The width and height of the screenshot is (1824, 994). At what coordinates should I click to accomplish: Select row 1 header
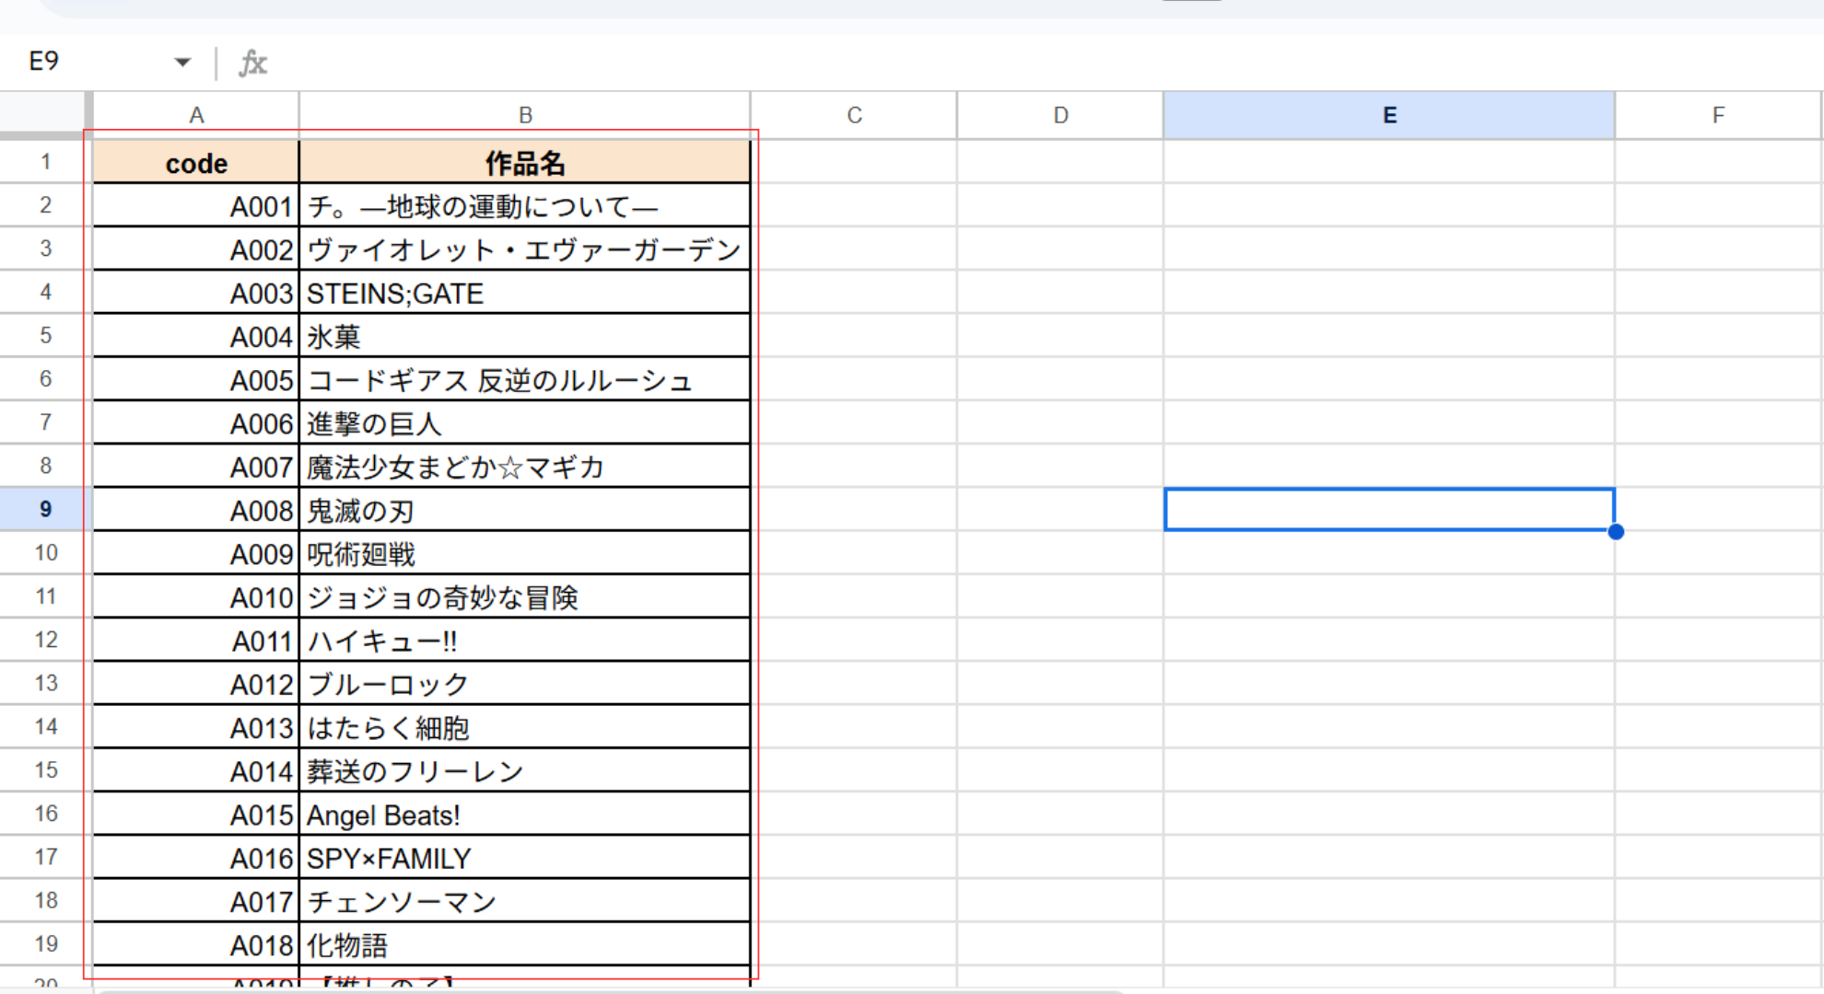pyautogui.click(x=45, y=162)
